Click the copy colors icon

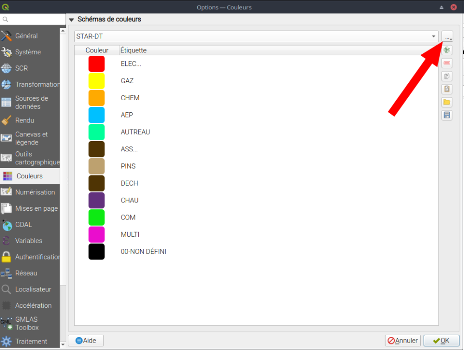[x=447, y=76]
